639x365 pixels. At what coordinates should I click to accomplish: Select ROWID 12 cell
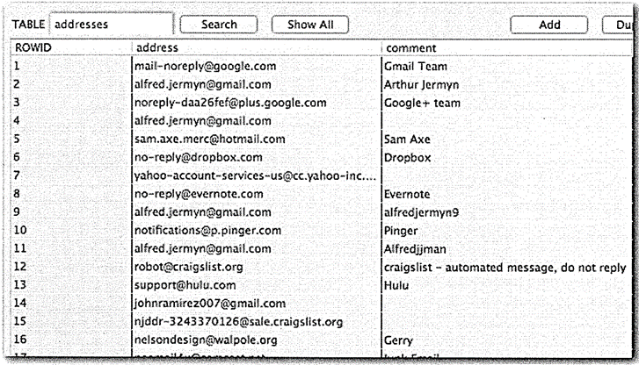(71, 267)
